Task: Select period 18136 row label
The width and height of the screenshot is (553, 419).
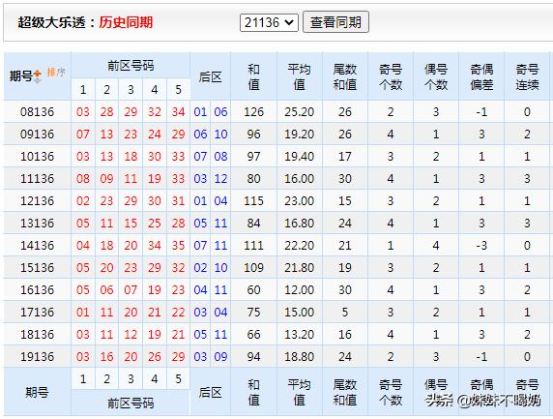Action: [x=37, y=334]
